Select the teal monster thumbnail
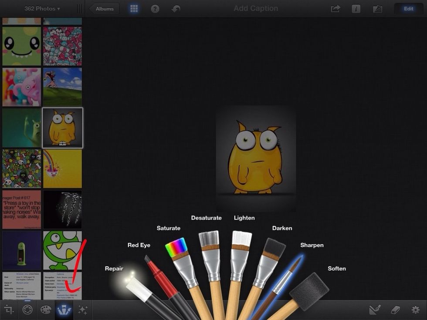The image size is (427, 320). (x=22, y=128)
